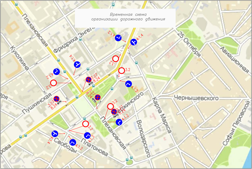Click the 4.1.2 sign right of the Свободы label

click(x=73, y=142)
